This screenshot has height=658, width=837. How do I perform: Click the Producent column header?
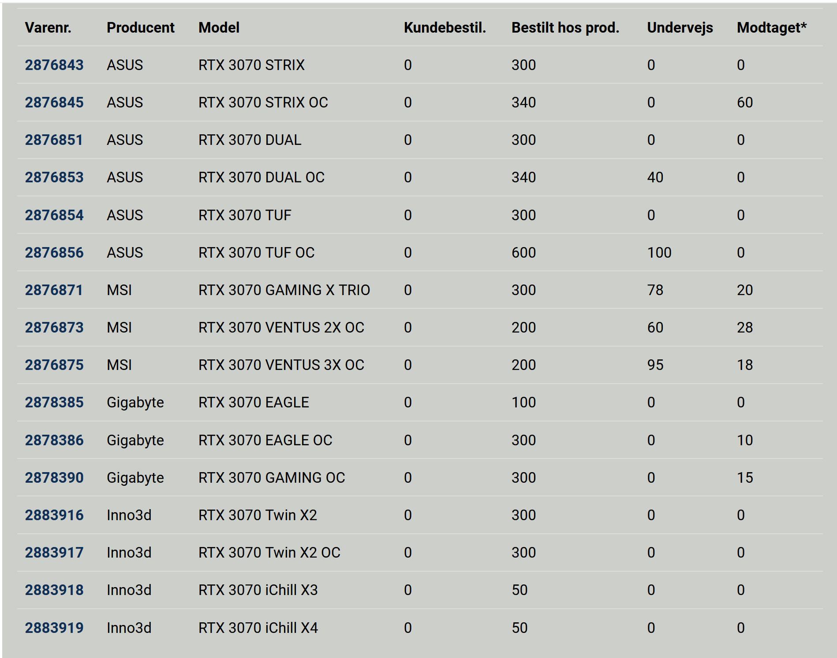[x=140, y=28]
